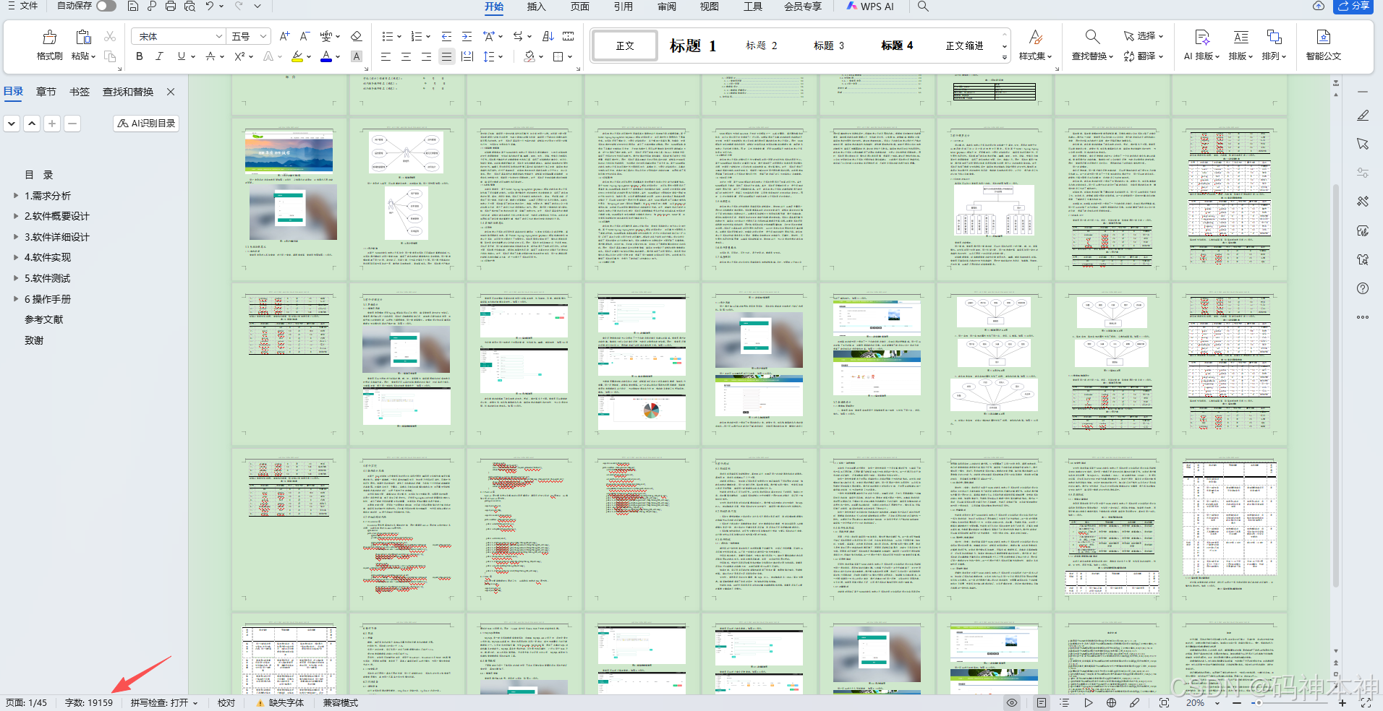Viewport: 1383px width, 711px height.
Task: Open the Page (页面) ribbon tab
Action: [579, 7]
